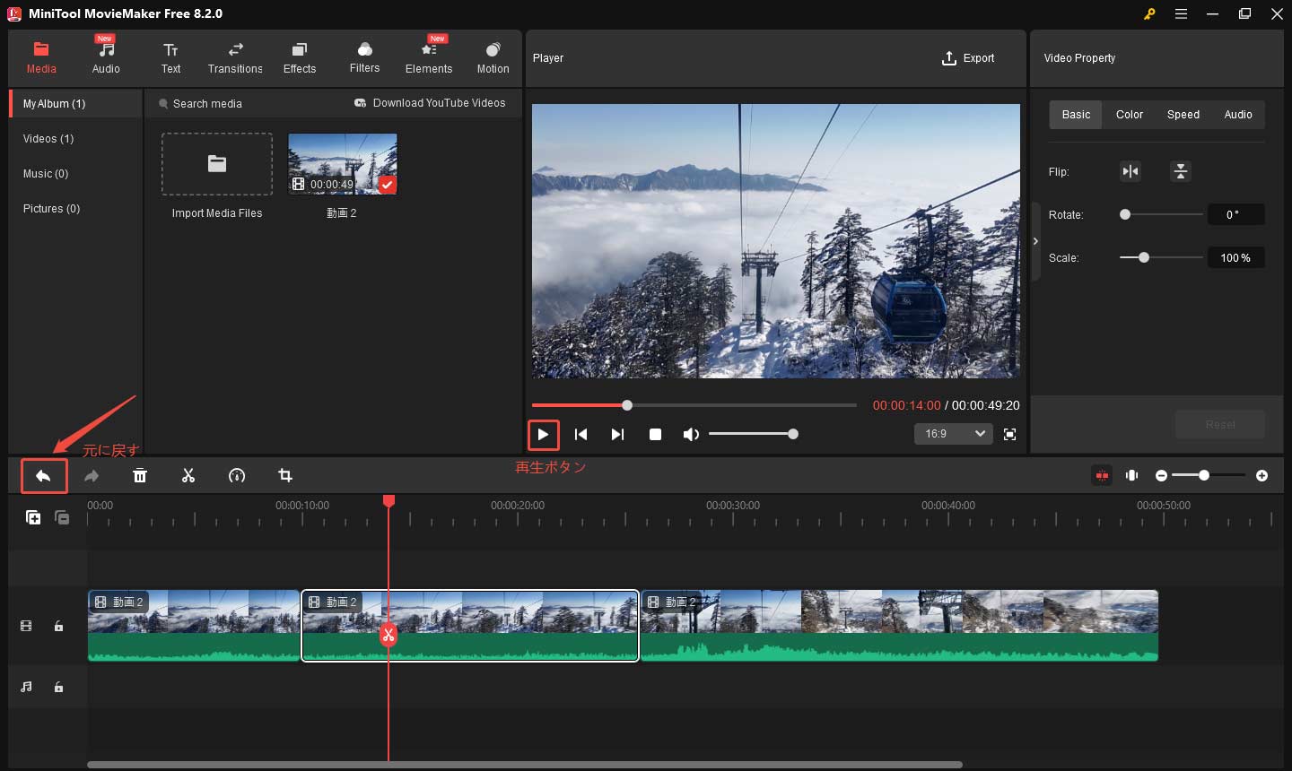Toggle lock on the video track
Screen dimensions: 1292x771
coord(58,627)
